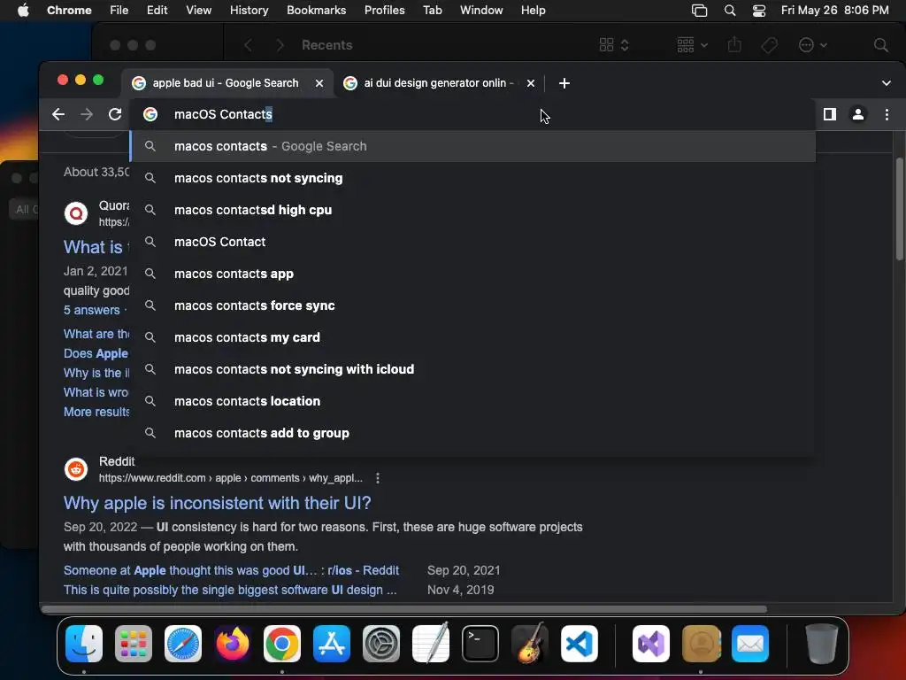The width and height of the screenshot is (906, 680).
Task: Open System Settings from the Dock
Action: tap(381, 644)
